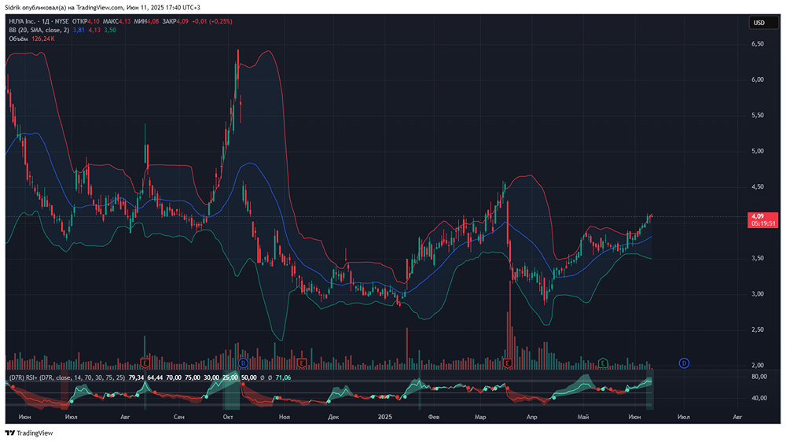Click the Сен label on the time axis
Viewport: 786px width, 442px height.
pyautogui.click(x=179, y=417)
